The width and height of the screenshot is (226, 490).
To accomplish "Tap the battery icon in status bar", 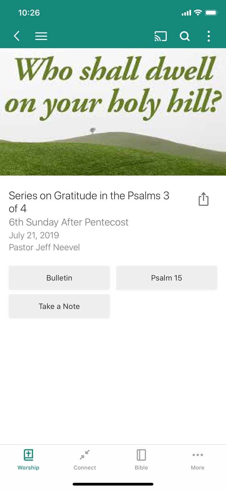I will pos(211,13).
